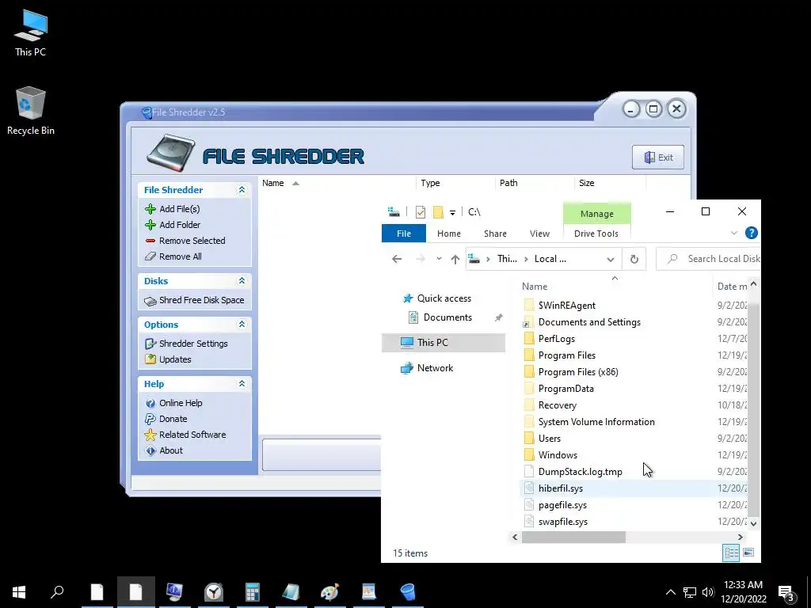Open Updates in Options panel
This screenshot has height=608, width=811.
click(175, 359)
